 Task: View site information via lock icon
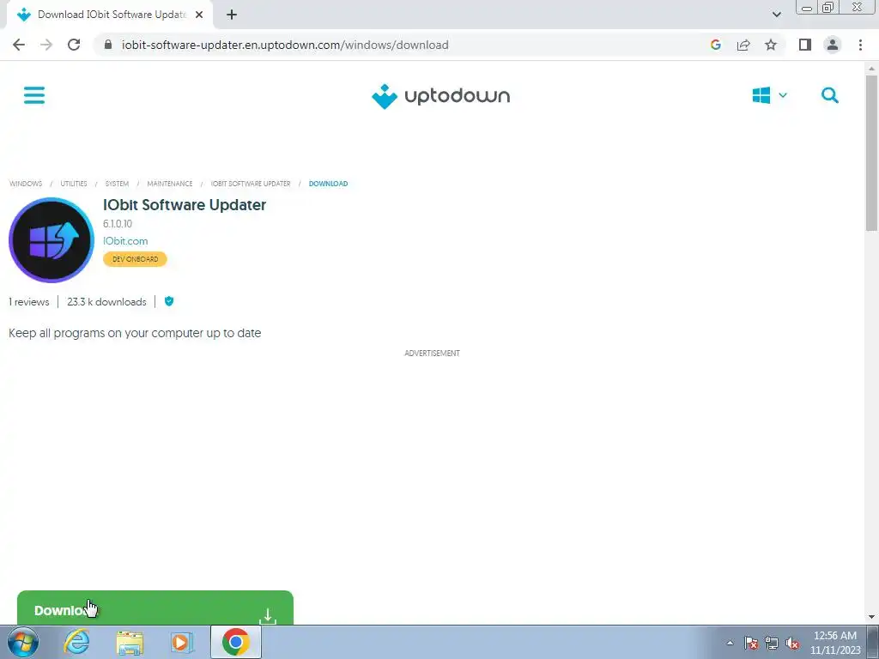pos(108,45)
